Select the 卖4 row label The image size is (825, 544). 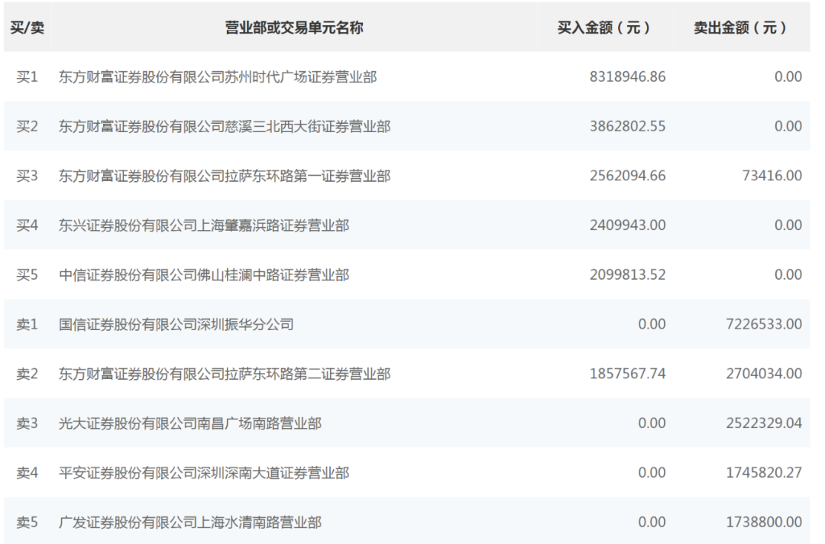click(x=27, y=472)
